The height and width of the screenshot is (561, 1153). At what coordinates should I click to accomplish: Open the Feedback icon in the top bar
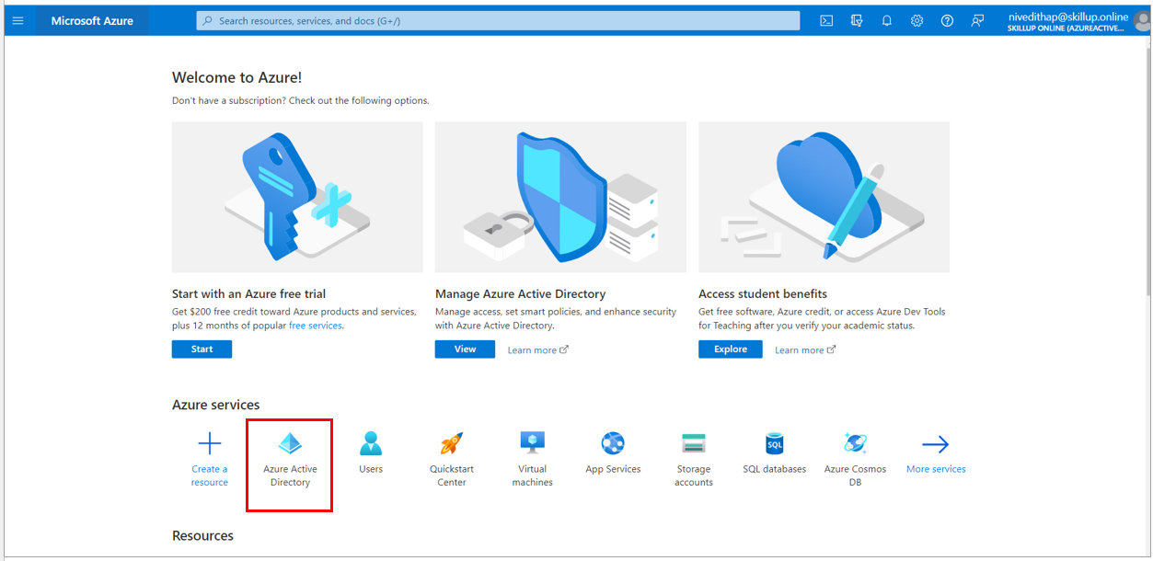point(977,20)
